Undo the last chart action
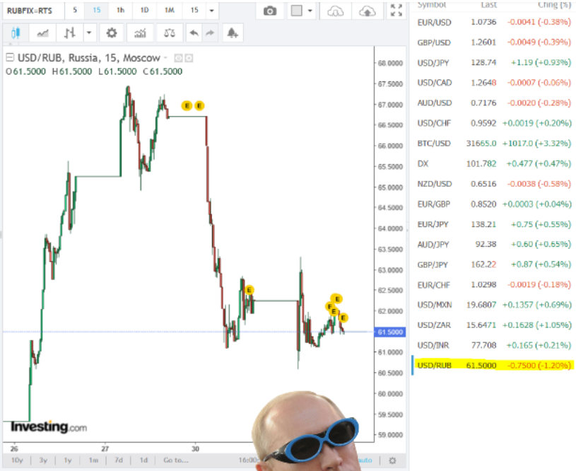 coord(194,33)
